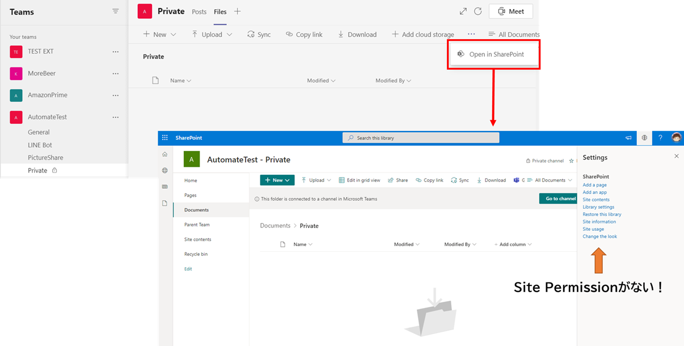Open the more options for AutomateTest team
The height and width of the screenshot is (346, 684).
(116, 117)
